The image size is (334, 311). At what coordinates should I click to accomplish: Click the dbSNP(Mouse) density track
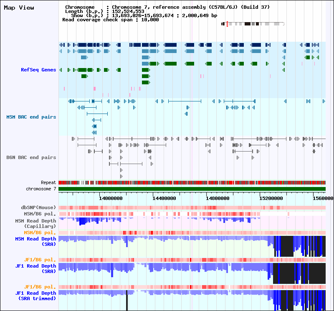pos(192,208)
